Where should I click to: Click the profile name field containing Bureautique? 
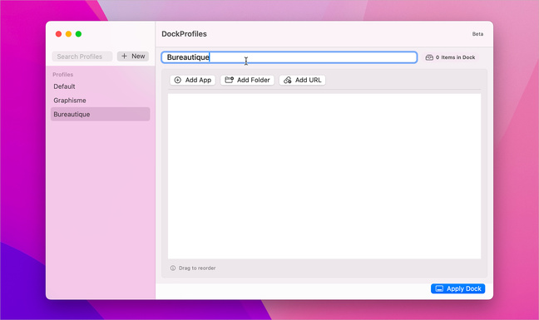pos(289,57)
